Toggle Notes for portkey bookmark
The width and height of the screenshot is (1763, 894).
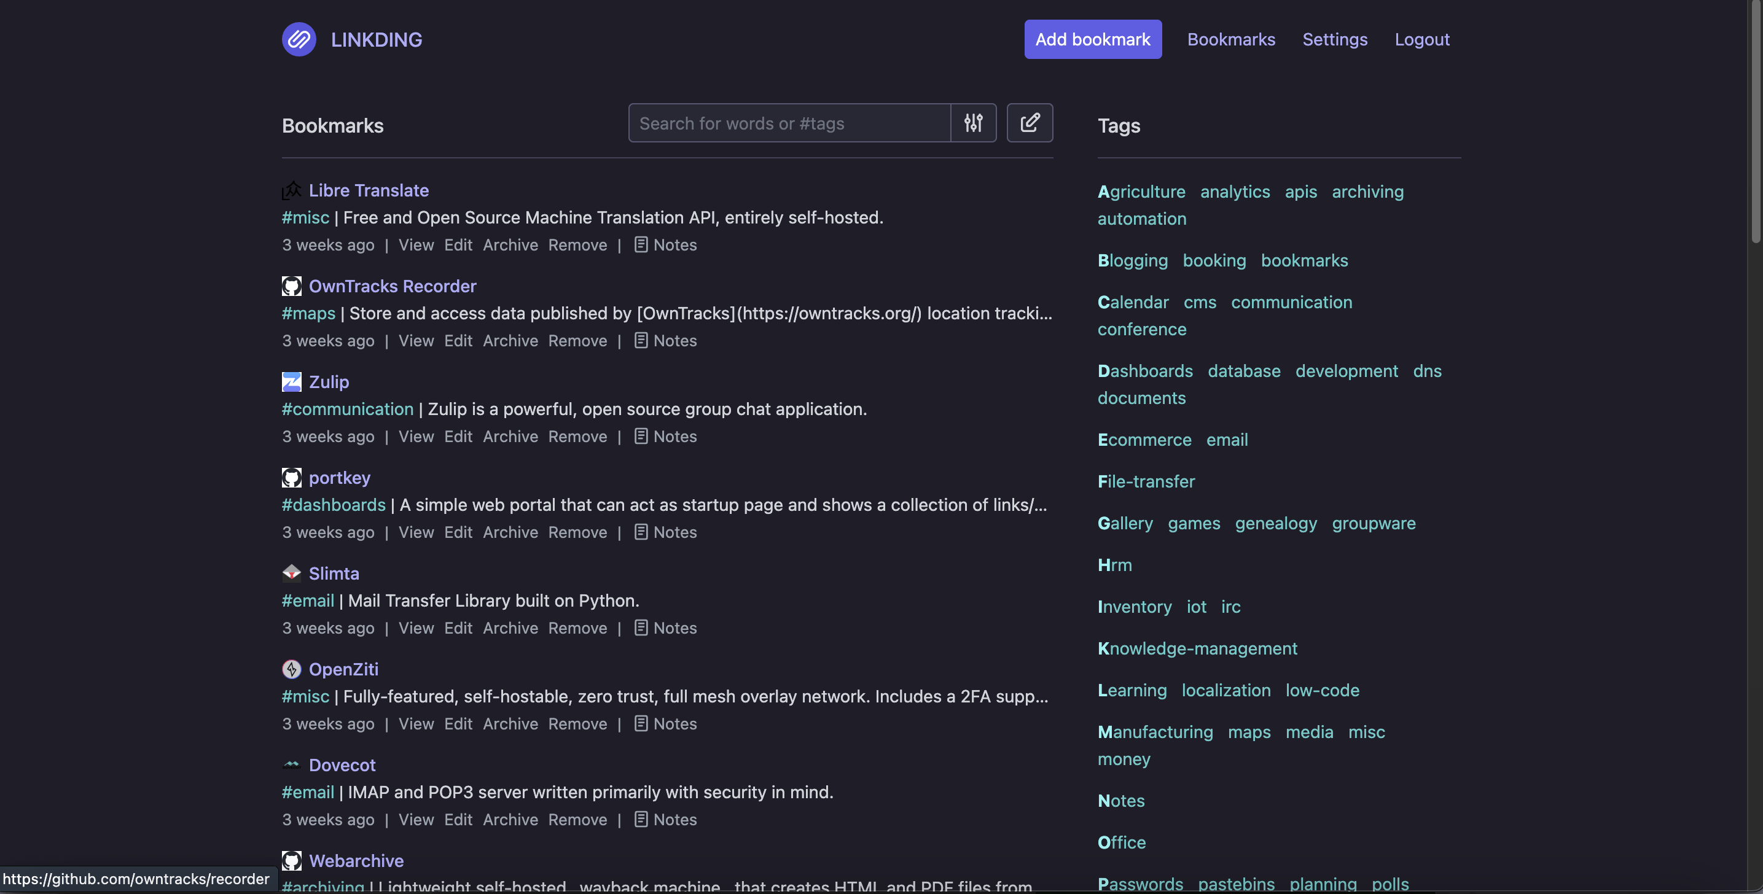665,532
